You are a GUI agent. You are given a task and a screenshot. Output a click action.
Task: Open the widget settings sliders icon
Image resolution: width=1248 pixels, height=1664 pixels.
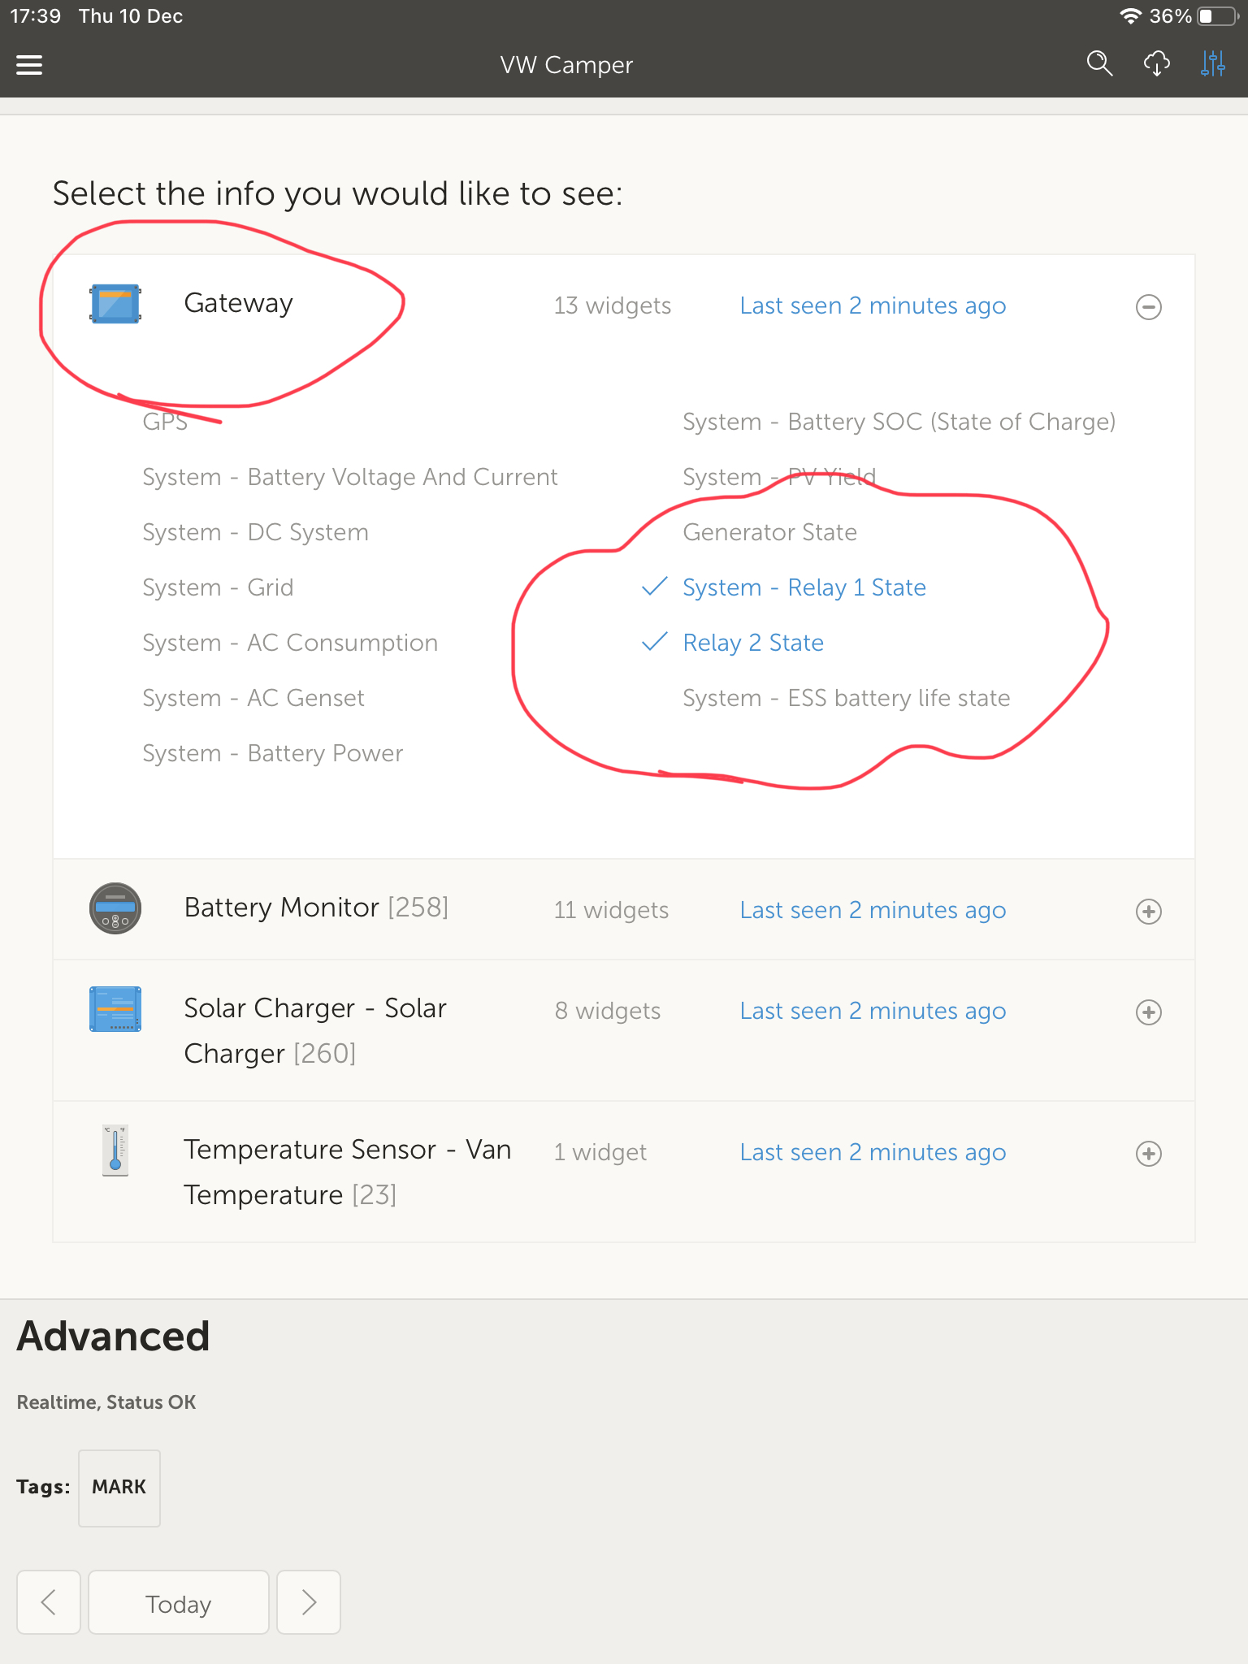(1212, 63)
